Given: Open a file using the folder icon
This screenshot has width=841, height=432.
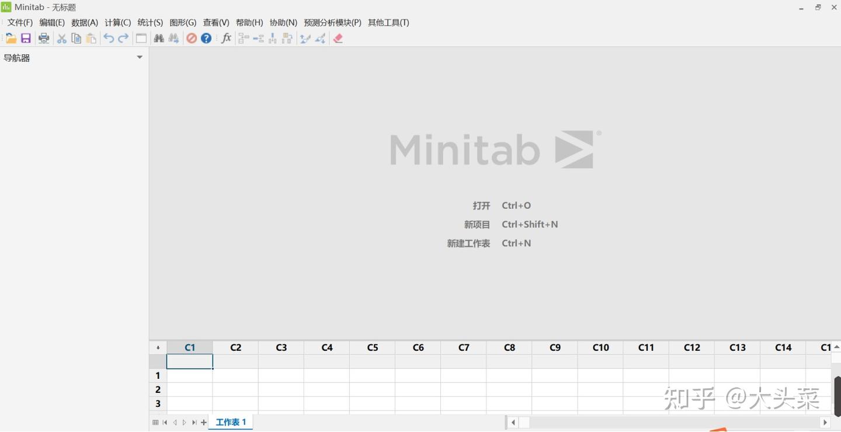Looking at the screenshot, I should [11, 37].
